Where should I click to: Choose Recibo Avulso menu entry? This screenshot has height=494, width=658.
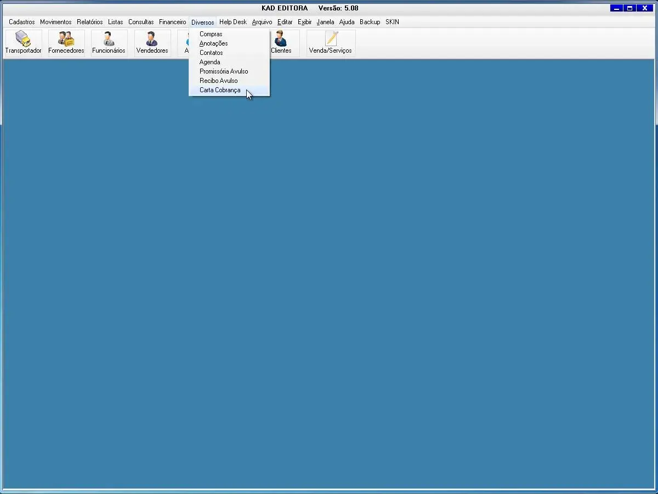pos(219,81)
